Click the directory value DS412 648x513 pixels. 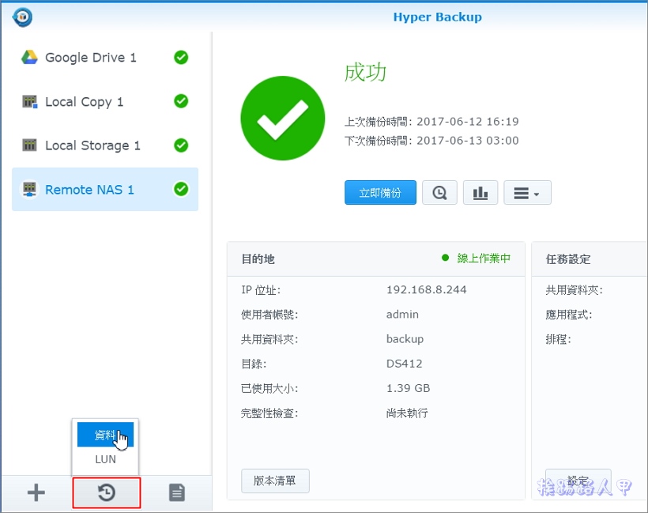pos(404,364)
